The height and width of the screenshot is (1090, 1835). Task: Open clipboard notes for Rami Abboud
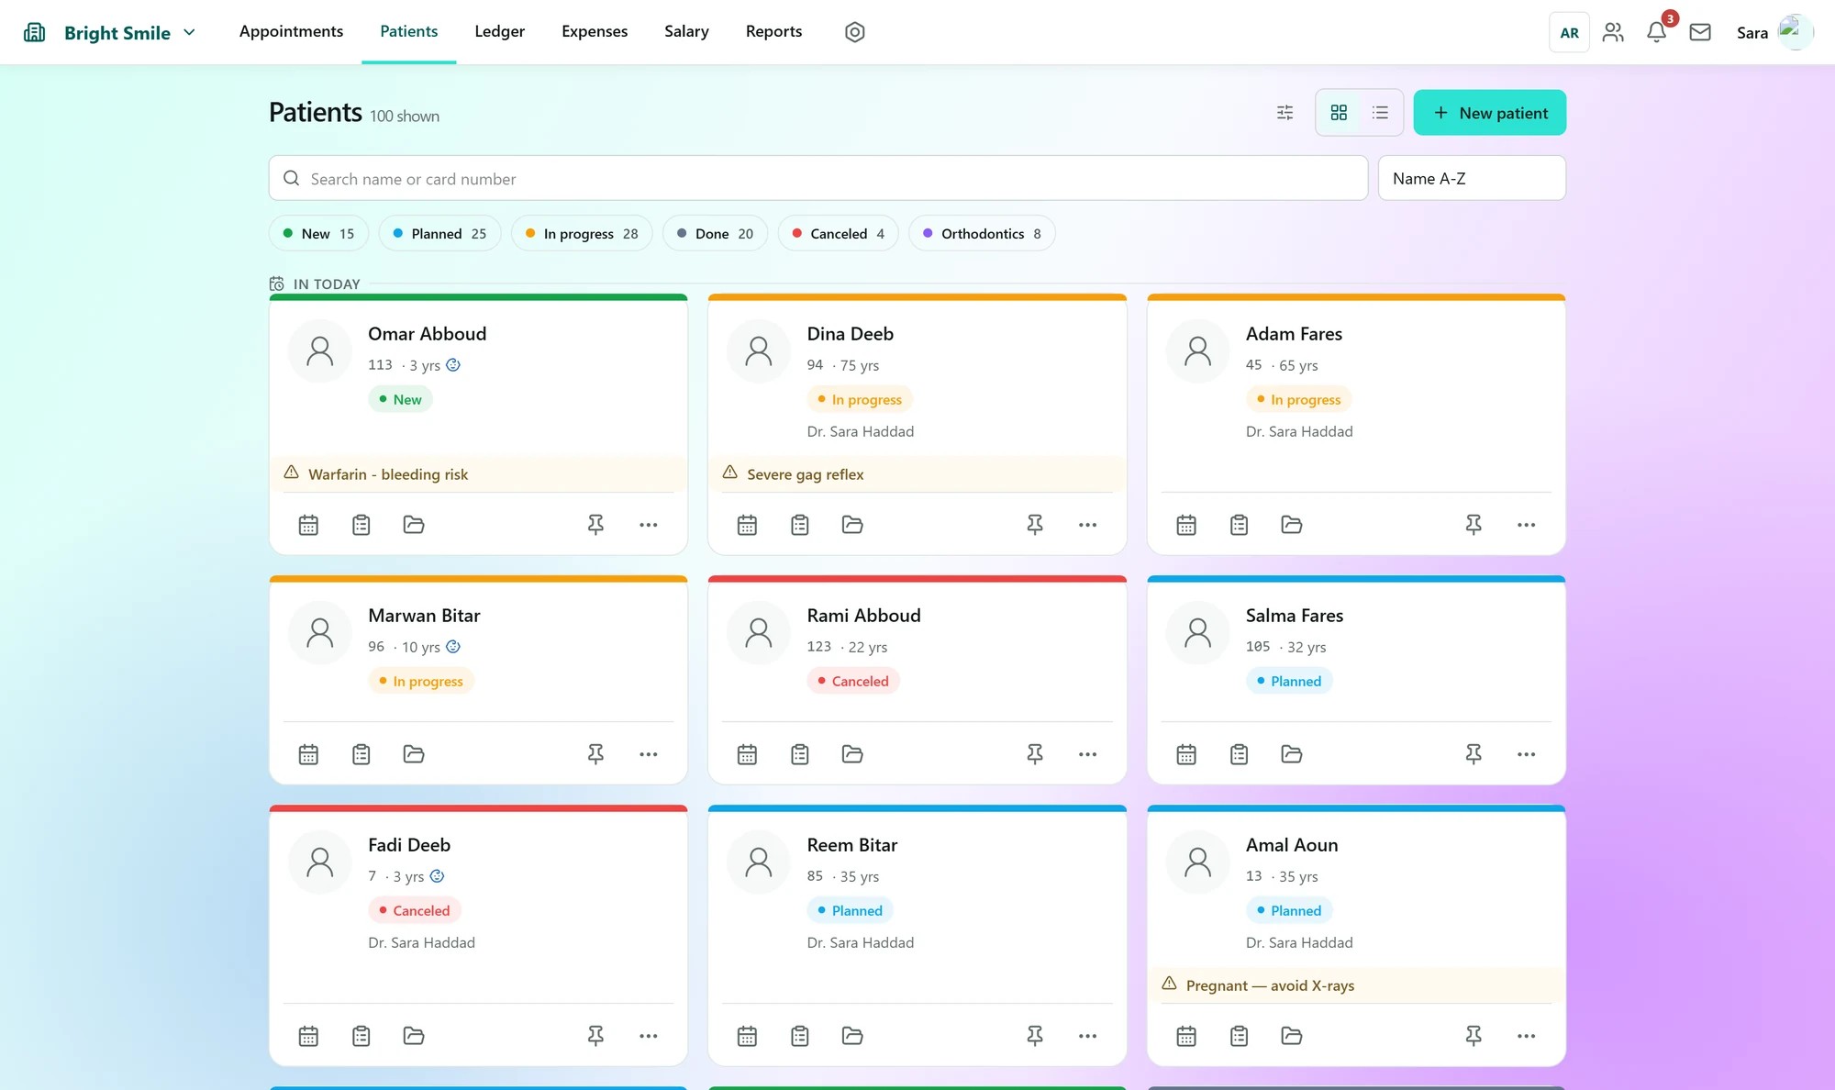800,754
